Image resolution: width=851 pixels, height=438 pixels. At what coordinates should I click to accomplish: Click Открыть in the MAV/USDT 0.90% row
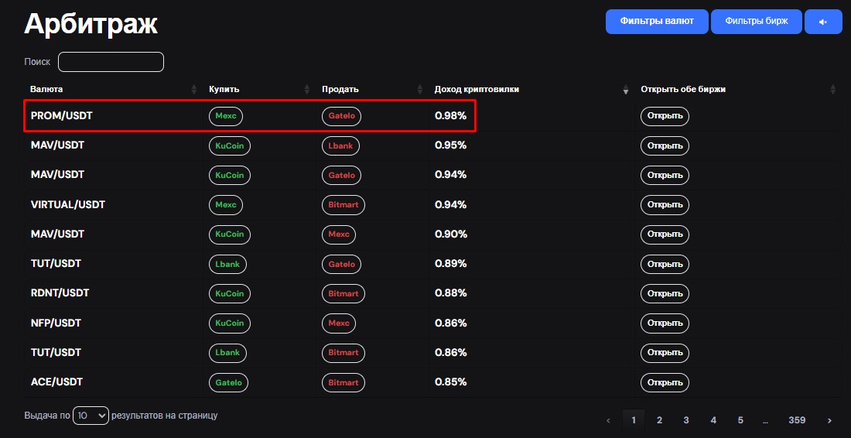click(x=665, y=234)
